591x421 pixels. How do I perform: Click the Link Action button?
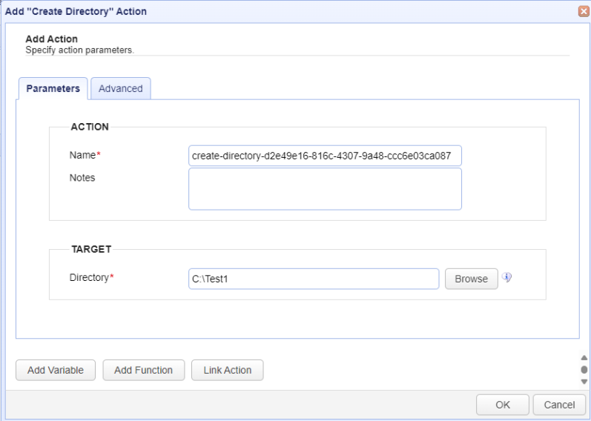[227, 370]
